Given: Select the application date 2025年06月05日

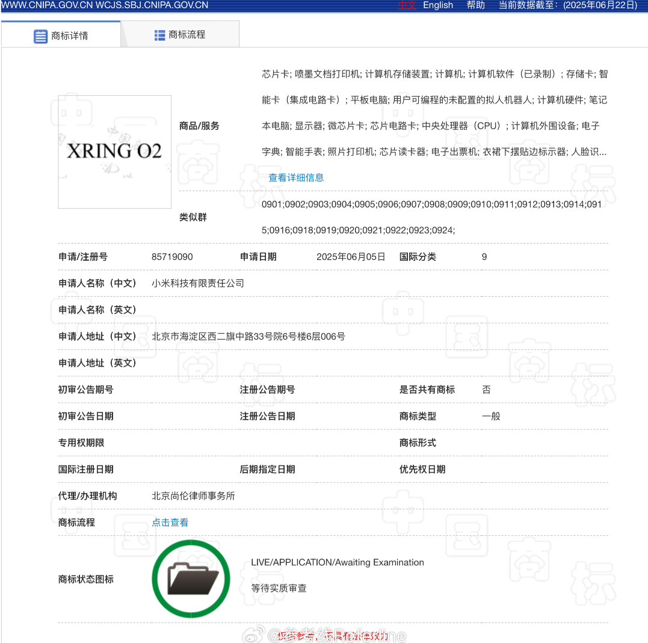Looking at the screenshot, I should point(351,257).
